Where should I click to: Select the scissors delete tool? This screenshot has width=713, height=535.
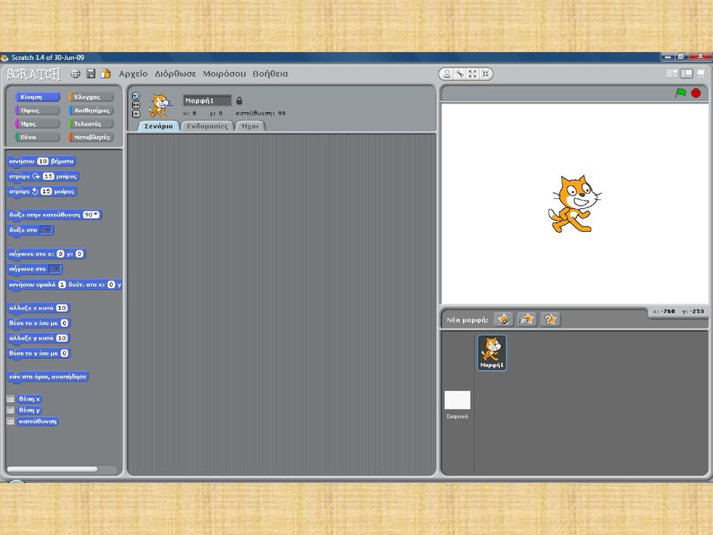point(460,74)
